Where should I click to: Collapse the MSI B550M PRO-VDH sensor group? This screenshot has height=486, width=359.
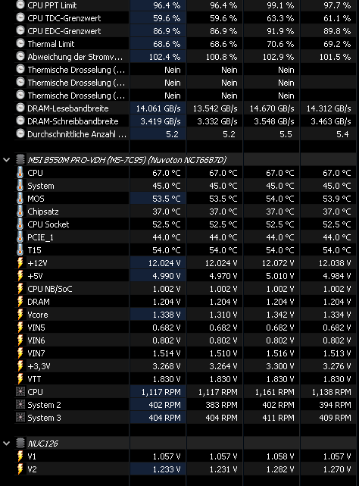[7, 160]
